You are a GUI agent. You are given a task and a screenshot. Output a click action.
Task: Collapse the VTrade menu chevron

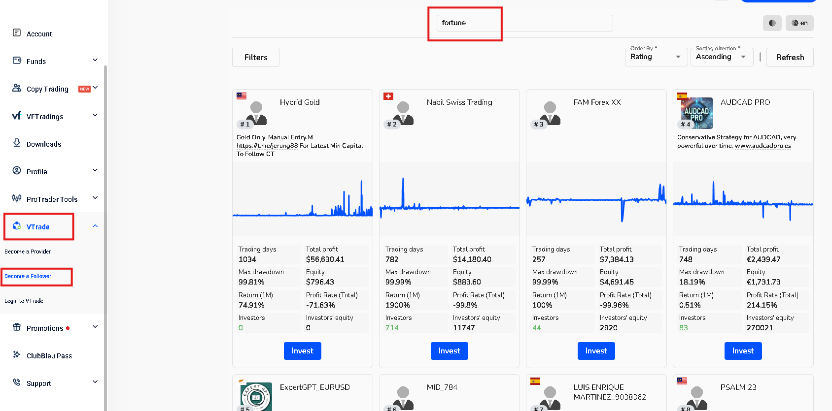[95, 226]
